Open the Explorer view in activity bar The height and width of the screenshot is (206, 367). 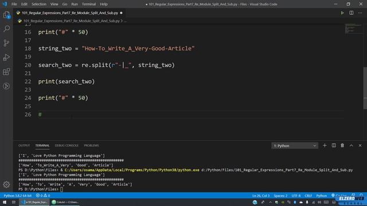(x=6, y=15)
